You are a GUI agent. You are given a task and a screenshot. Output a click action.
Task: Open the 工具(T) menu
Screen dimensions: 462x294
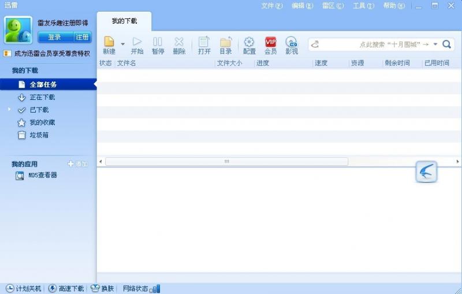364,6
